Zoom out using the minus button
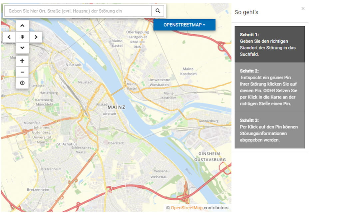 22,72
